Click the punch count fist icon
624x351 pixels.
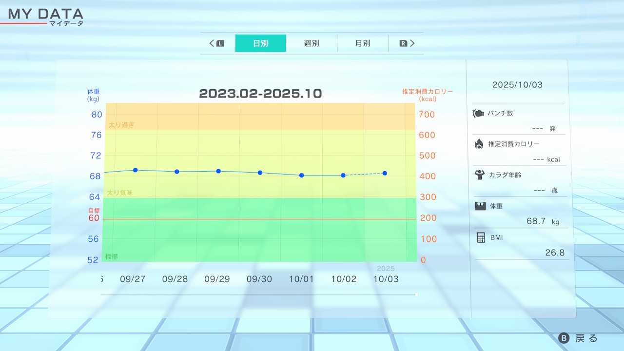click(x=478, y=114)
